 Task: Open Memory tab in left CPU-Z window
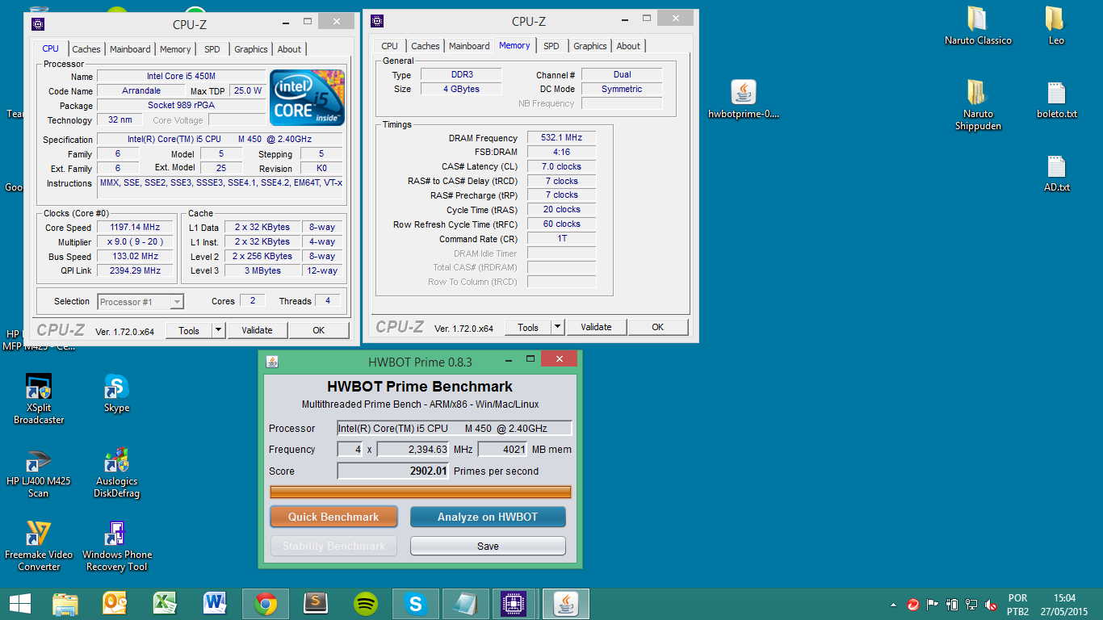175,49
